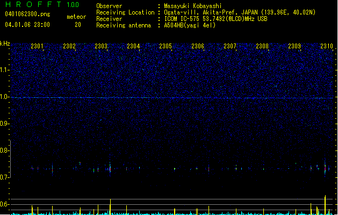Click the yellow intensity spike just after 2303

click(x=110, y=207)
